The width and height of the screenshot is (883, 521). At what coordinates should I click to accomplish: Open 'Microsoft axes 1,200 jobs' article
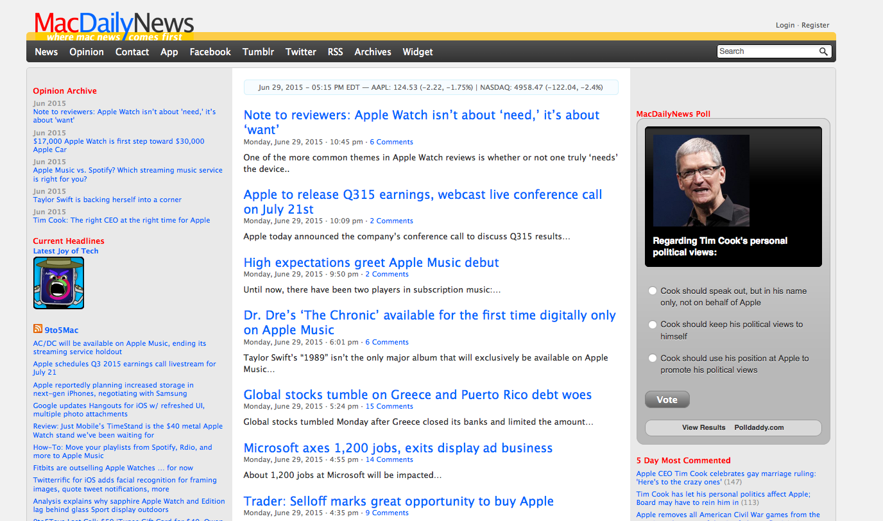398,448
